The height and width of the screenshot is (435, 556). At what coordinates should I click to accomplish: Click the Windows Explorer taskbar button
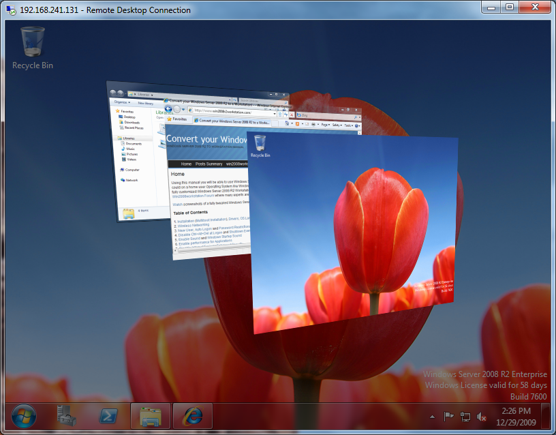point(151,416)
